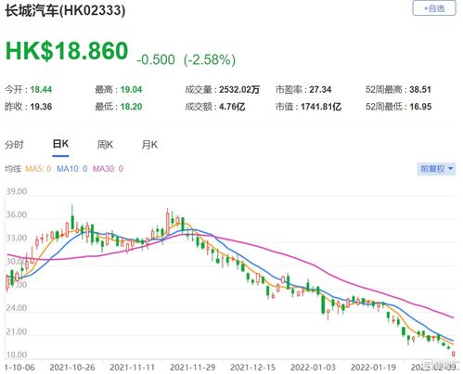463x374 pixels.
Task: Click the current price HK$18.860
Action: coord(67,51)
